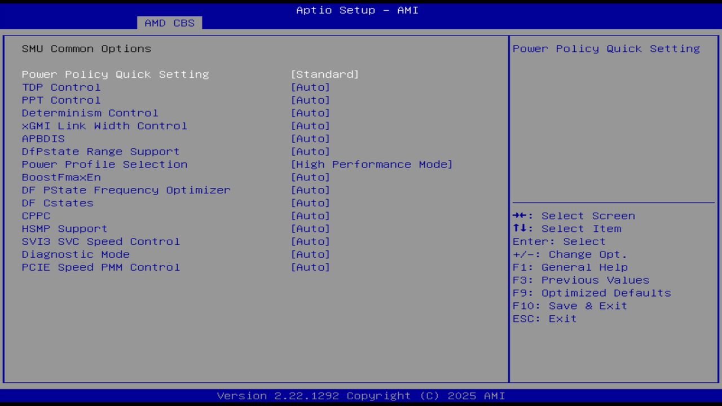Open the APBDIS [Auto] value
Screen dimensions: 722x406
point(310,139)
